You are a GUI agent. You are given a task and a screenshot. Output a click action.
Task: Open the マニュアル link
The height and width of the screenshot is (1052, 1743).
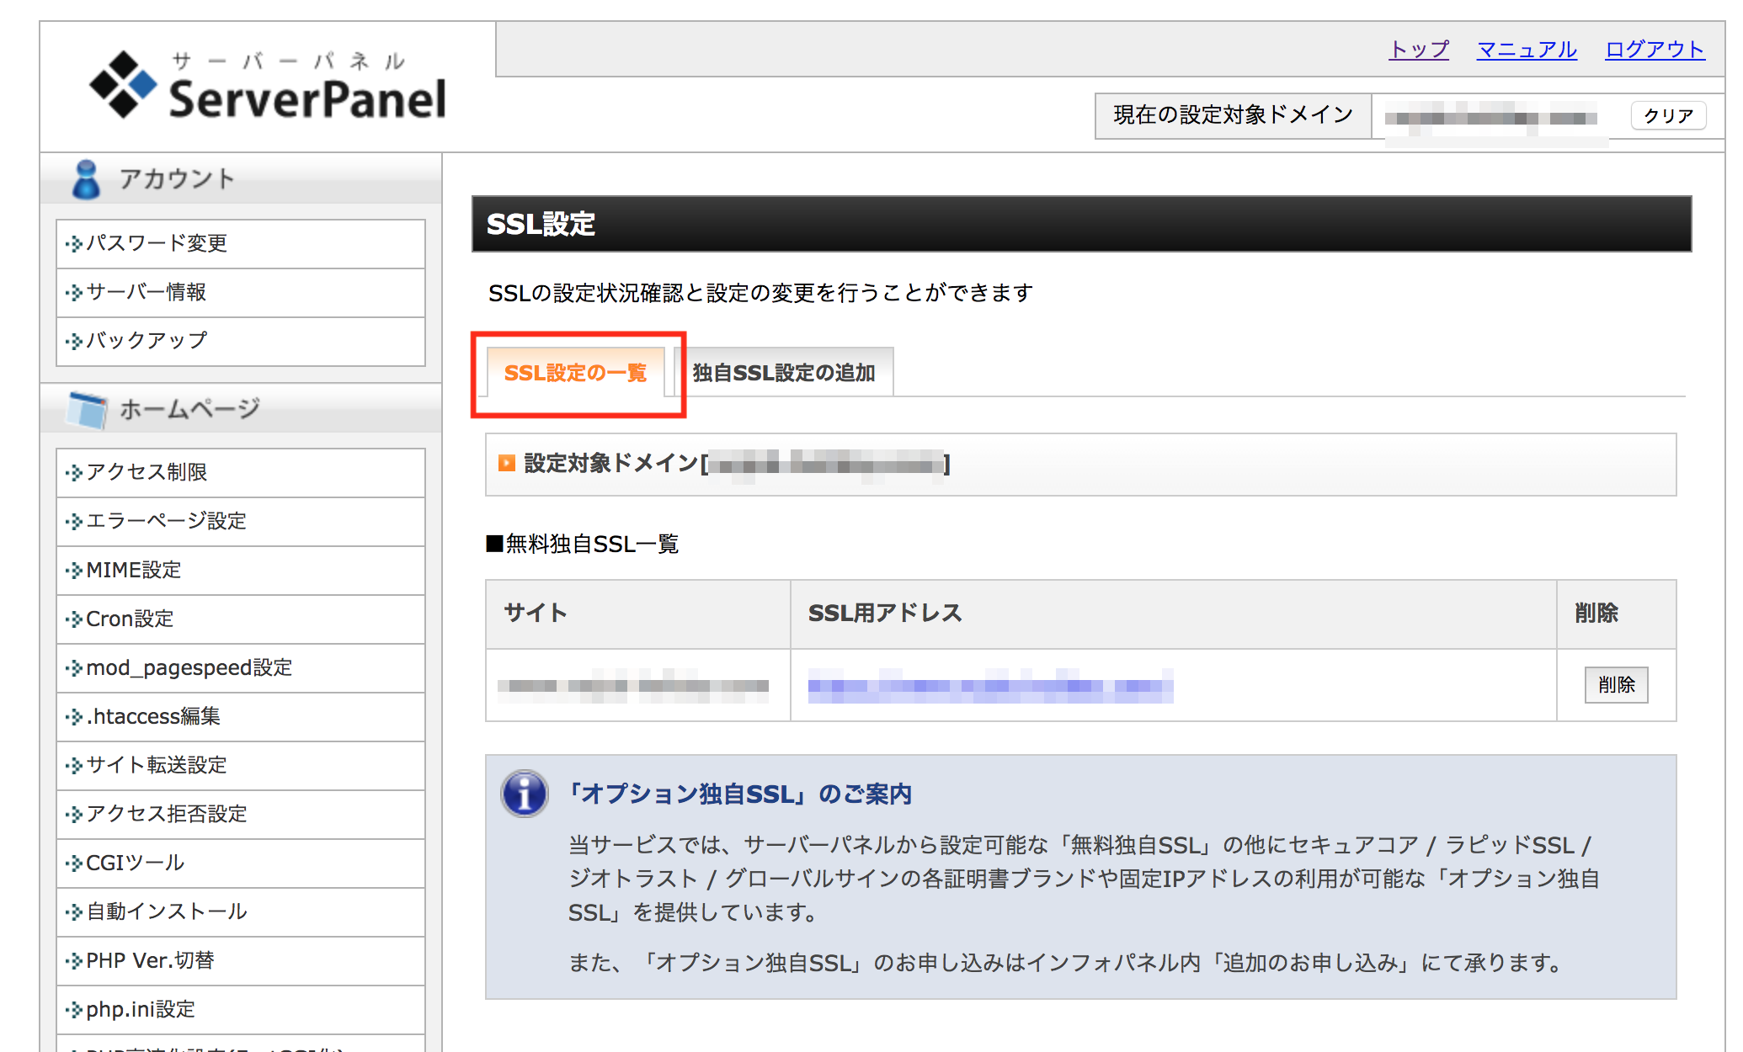[1526, 50]
